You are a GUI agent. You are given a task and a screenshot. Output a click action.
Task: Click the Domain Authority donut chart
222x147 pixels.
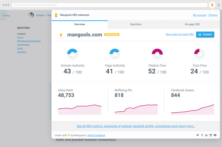[x=73, y=54]
